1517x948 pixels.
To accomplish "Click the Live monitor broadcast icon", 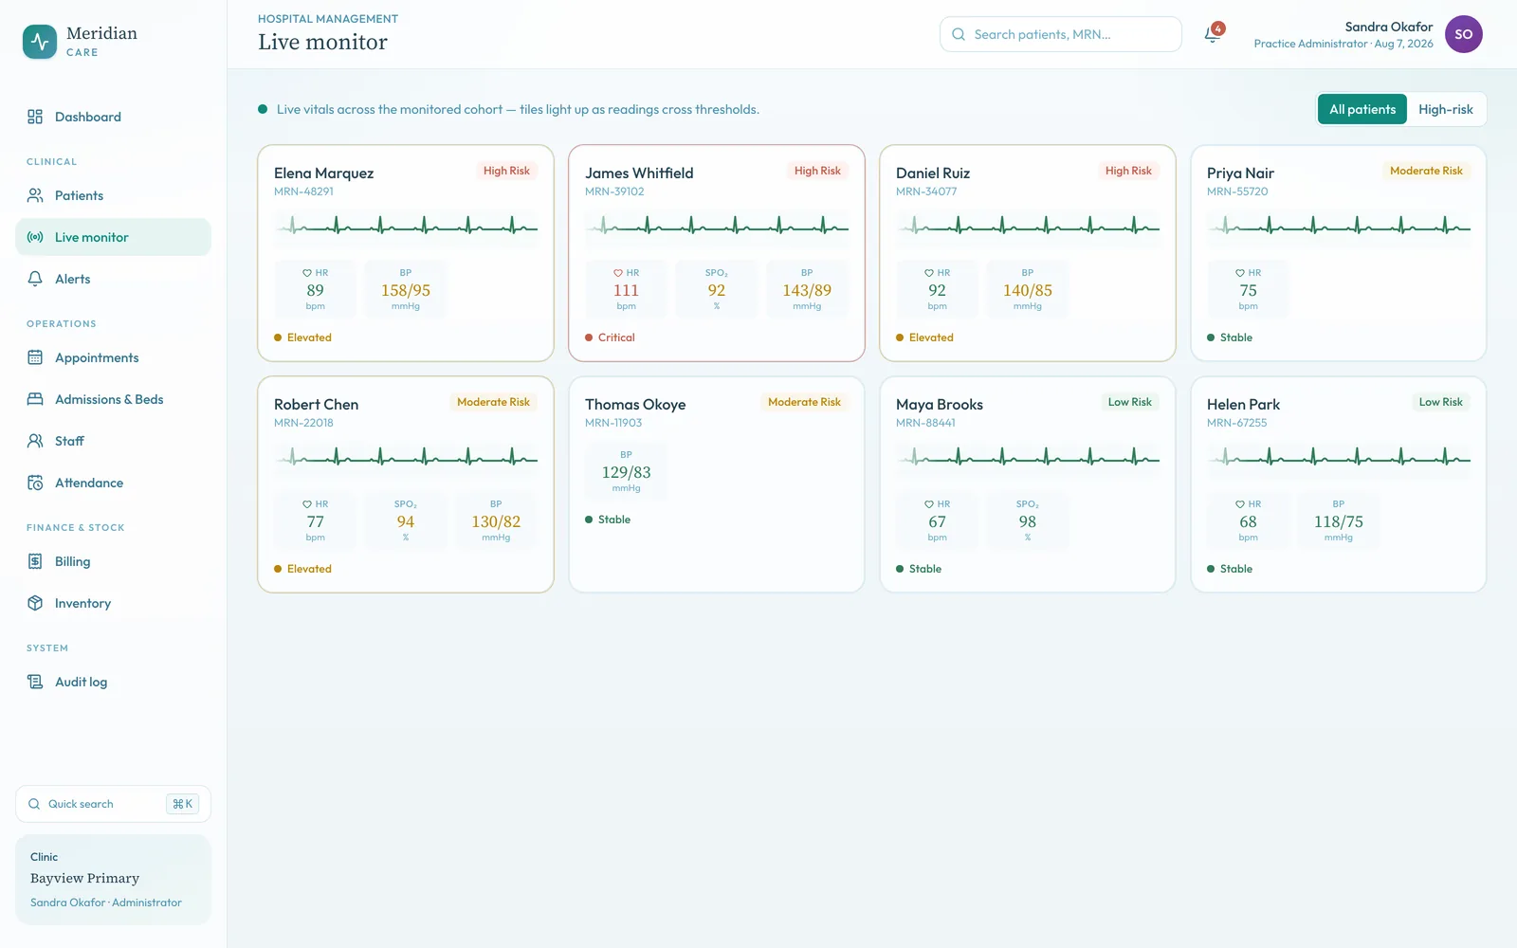I will [35, 237].
